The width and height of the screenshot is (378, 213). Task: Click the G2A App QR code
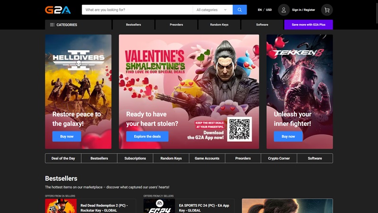[x=240, y=129]
